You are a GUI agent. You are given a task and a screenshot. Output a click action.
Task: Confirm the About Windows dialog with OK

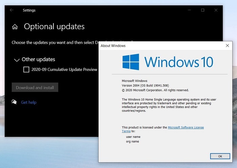coord(220,156)
